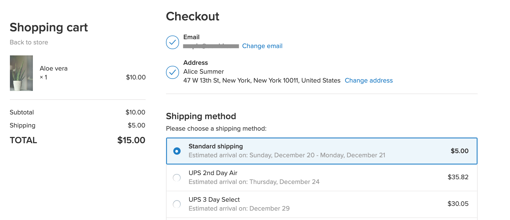
Task: Click the Change email link
Action: (x=262, y=46)
